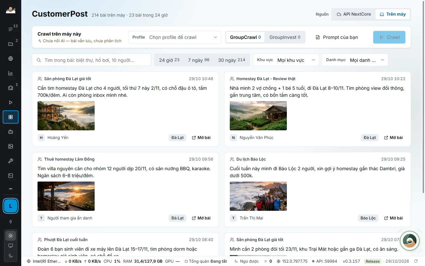Open the list icon with badge 12

11,29
